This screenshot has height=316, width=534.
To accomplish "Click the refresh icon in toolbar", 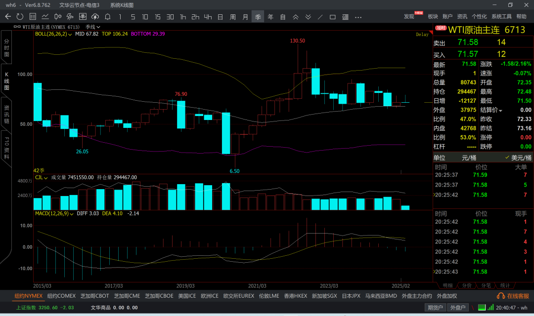I will (x=20, y=17).
